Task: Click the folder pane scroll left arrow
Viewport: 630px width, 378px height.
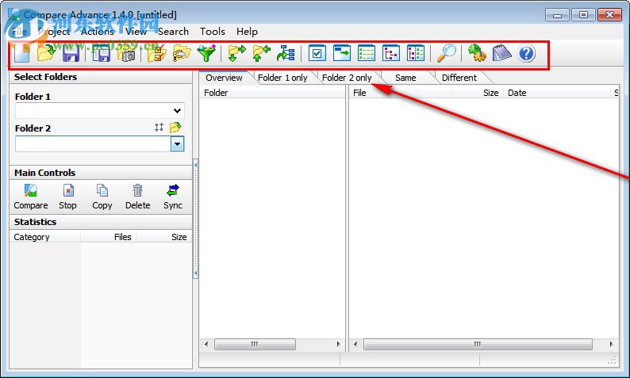Action: tap(206, 344)
